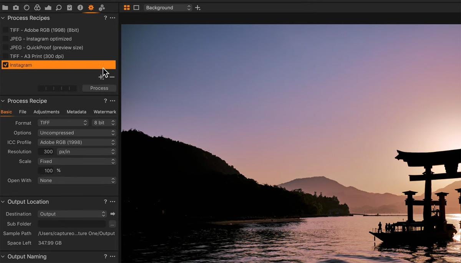Click the Process button
The height and width of the screenshot is (263, 461).
(x=99, y=88)
